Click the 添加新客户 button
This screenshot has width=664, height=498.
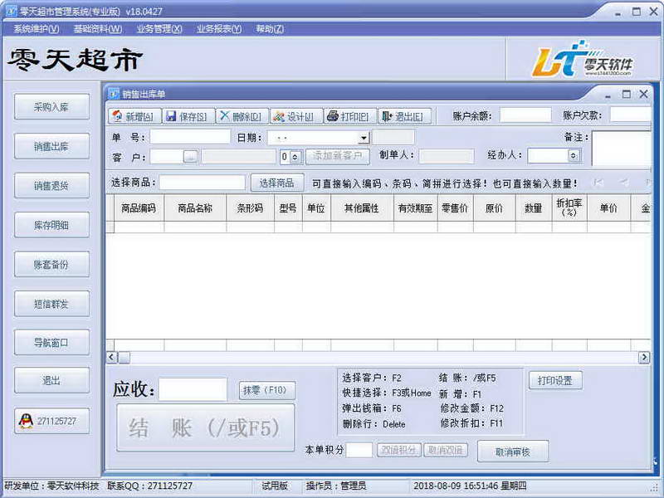[338, 156]
